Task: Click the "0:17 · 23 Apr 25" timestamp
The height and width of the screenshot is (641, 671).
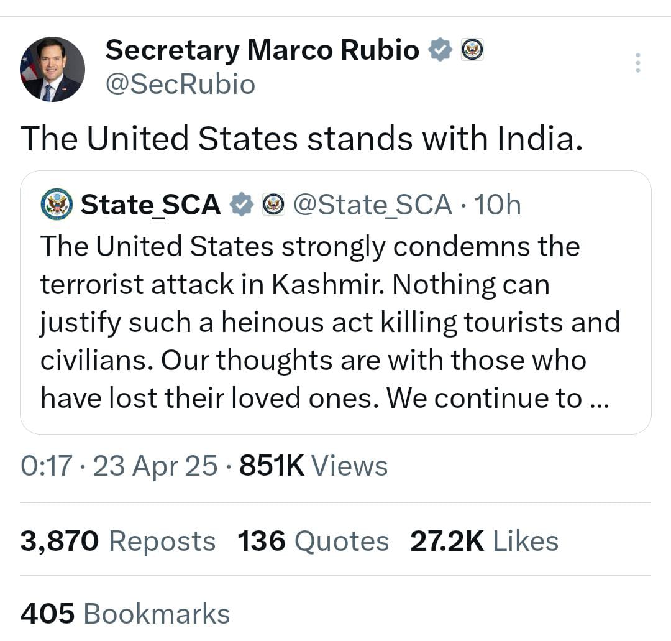Action: 119,466
